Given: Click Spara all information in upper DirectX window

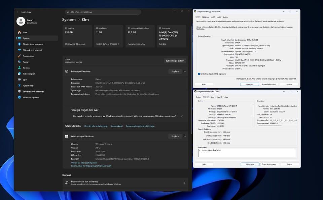Looking at the screenshot, I should (268, 85).
